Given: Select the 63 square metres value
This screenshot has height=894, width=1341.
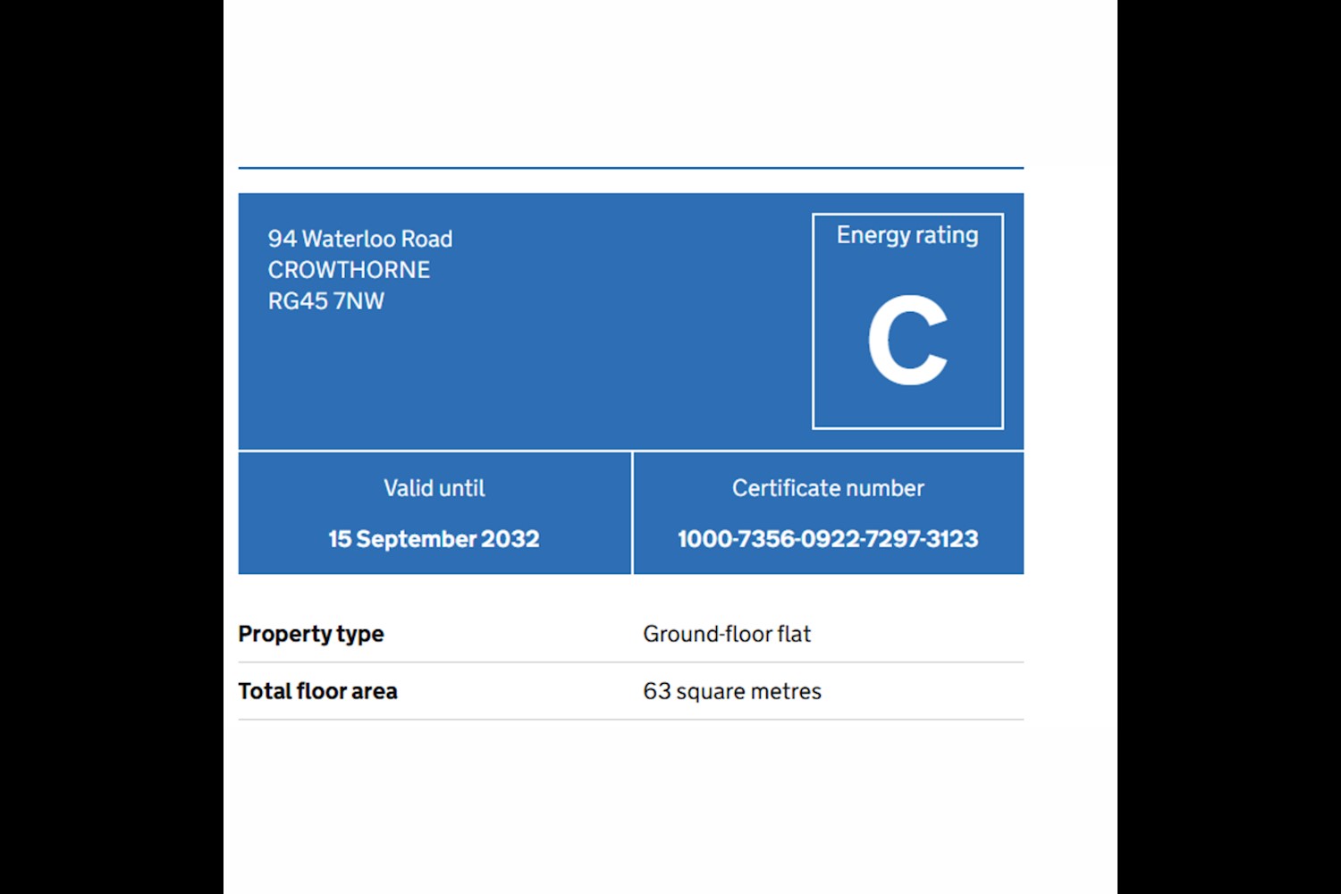Looking at the screenshot, I should point(732,691).
